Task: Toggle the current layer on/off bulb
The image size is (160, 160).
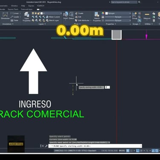Action: (33, 13)
